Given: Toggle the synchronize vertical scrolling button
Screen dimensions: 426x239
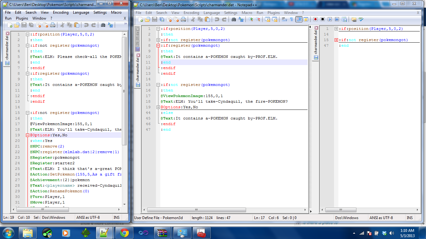Looking at the screenshot, I should tap(267, 19).
